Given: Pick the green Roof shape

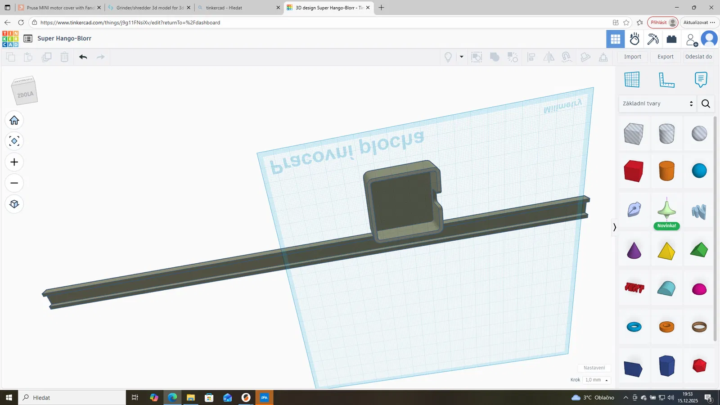Looking at the screenshot, I should [699, 250].
